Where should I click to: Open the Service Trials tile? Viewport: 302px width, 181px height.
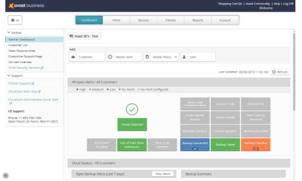pyautogui.click(x=225, y=104)
